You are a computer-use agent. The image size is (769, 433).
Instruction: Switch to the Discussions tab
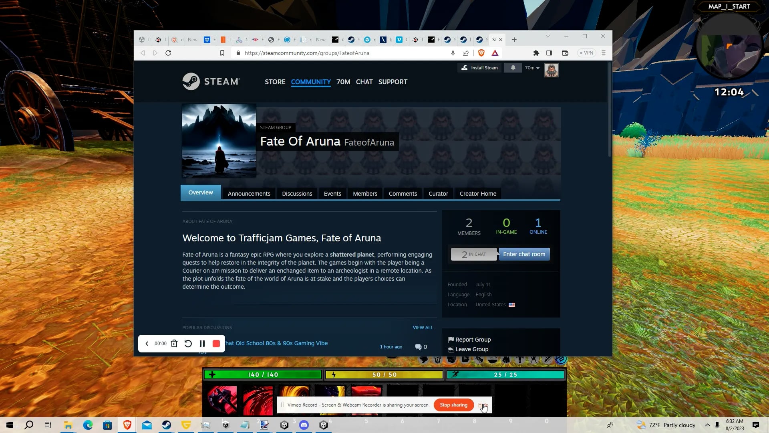(x=297, y=193)
